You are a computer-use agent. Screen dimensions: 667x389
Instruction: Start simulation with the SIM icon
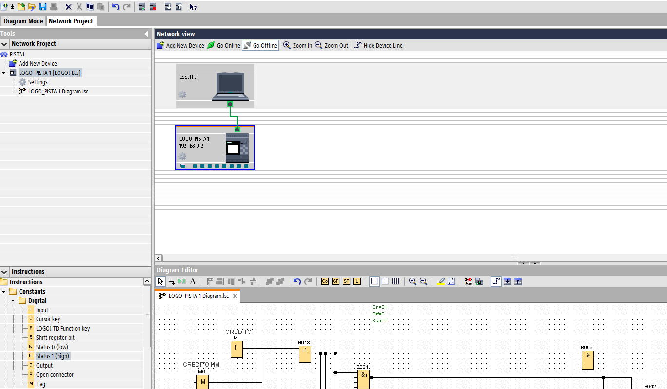pyautogui.click(x=469, y=281)
